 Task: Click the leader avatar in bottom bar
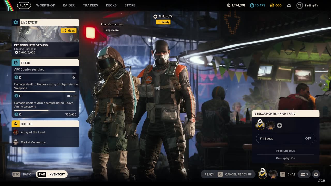pos(263,174)
